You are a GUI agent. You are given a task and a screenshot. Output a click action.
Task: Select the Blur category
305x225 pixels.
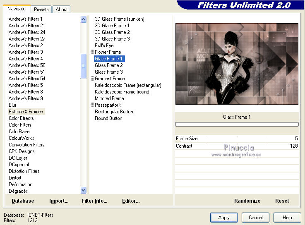pos(12,105)
